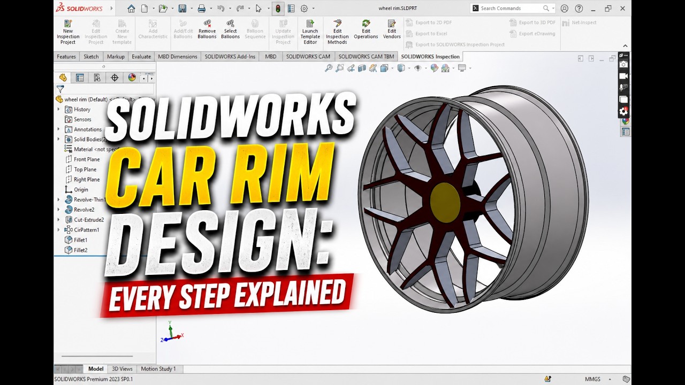The width and height of the screenshot is (685, 385).
Task: Click the Home icon in the top toolbar
Action: pos(131,9)
